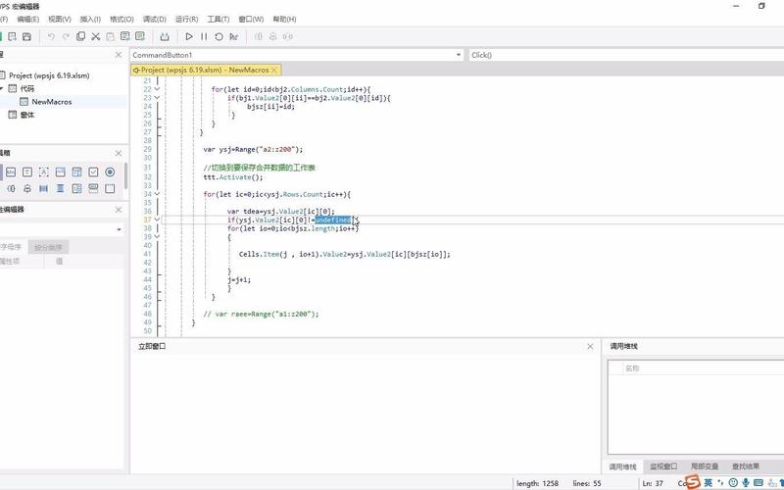Select the 窗体 forms tree node
The width and height of the screenshot is (784, 490).
(27, 115)
